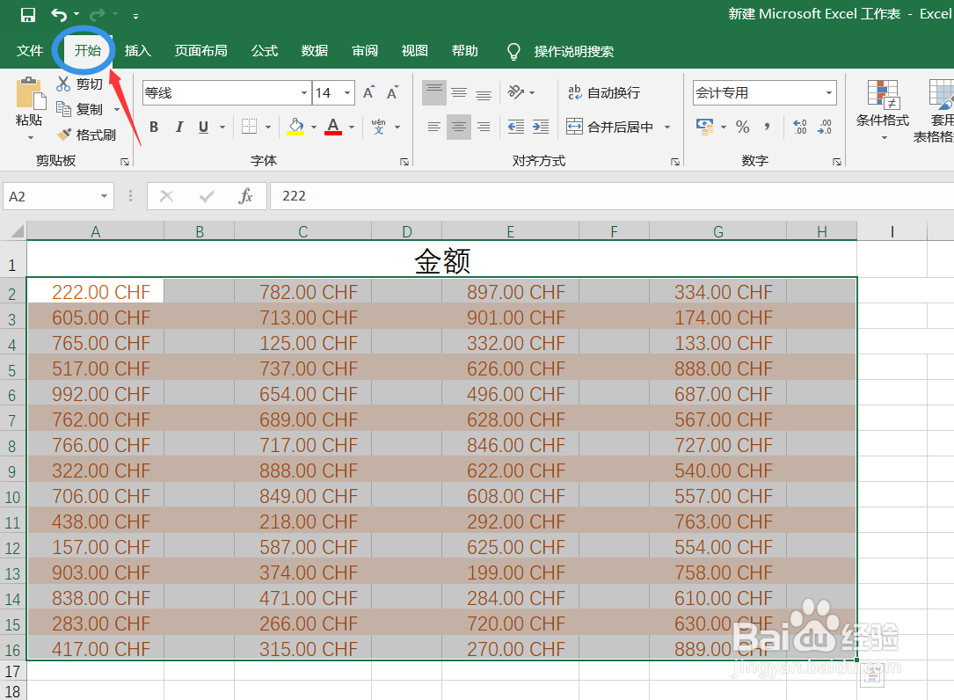Image resolution: width=954 pixels, height=700 pixels.
Task: Toggle bold formatting
Action: point(154,127)
